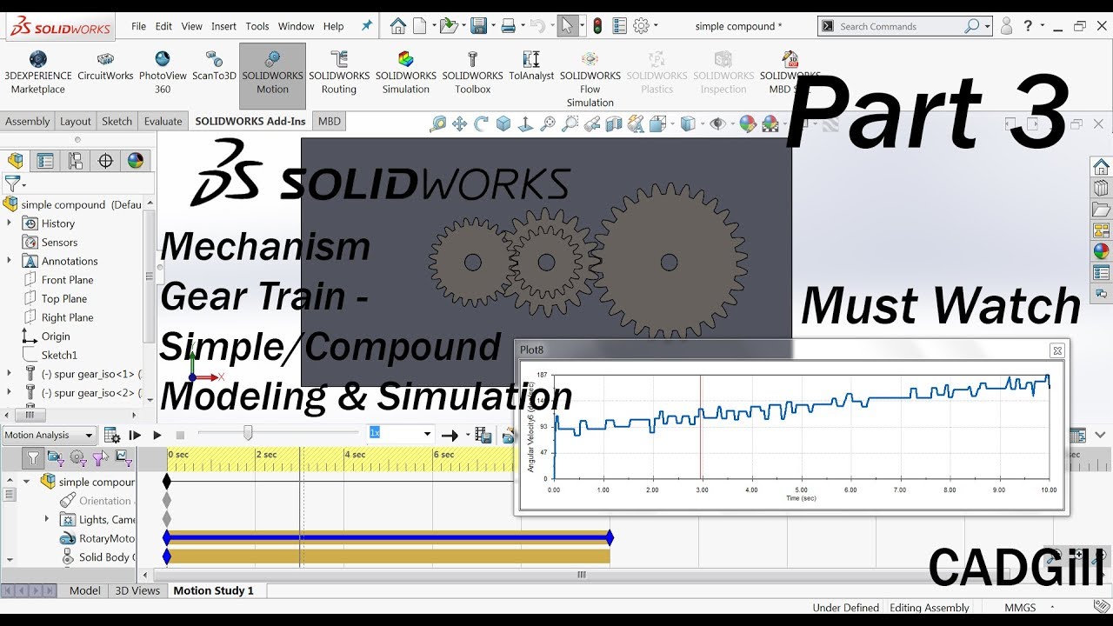Viewport: 1113px width, 626px height.
Task: Select the RotaryMotor item in the motion tree
Action: [98, 538]
